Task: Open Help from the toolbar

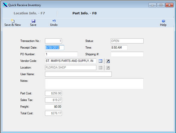Action: click(163, 23)
